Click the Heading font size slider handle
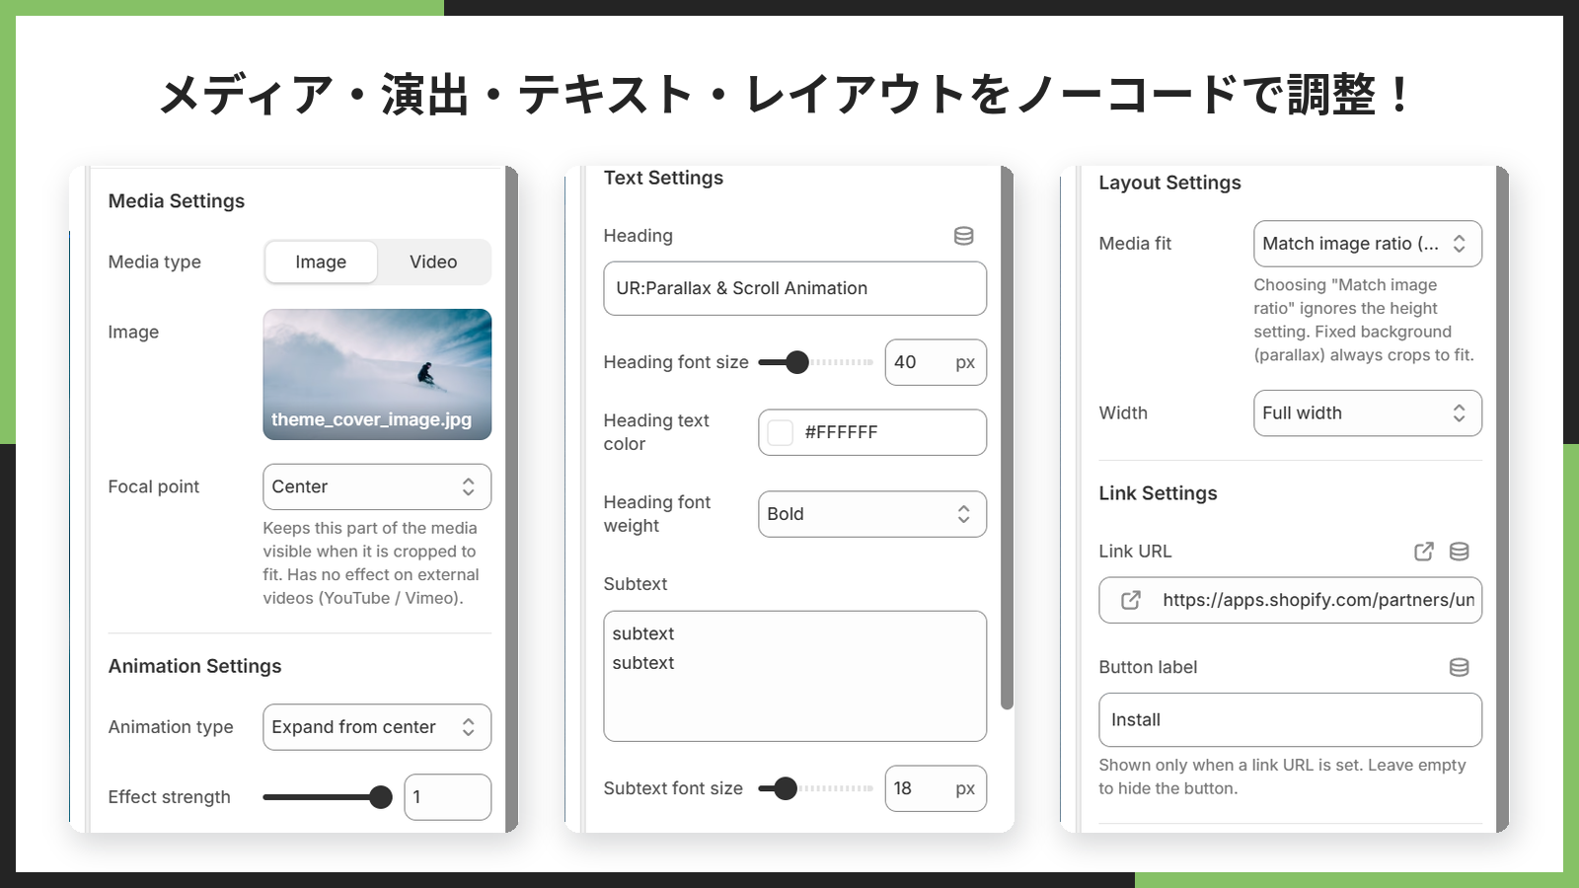This screenshot has height=888, width=1579. [797, 362]
